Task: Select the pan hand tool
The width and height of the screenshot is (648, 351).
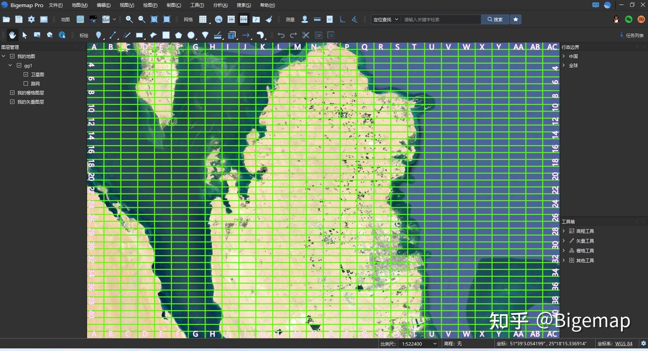Action: [12, 35]
